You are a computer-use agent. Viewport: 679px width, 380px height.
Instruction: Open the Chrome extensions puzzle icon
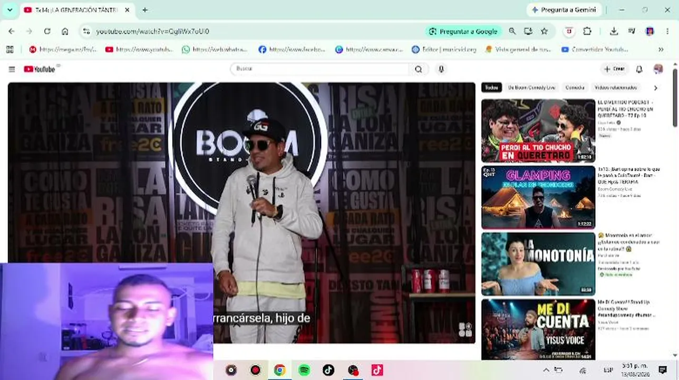point(587,31)
